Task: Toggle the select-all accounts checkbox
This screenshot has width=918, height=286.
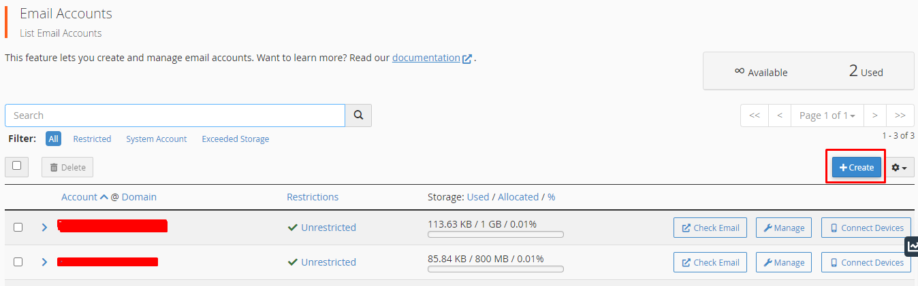Action: 17,166
